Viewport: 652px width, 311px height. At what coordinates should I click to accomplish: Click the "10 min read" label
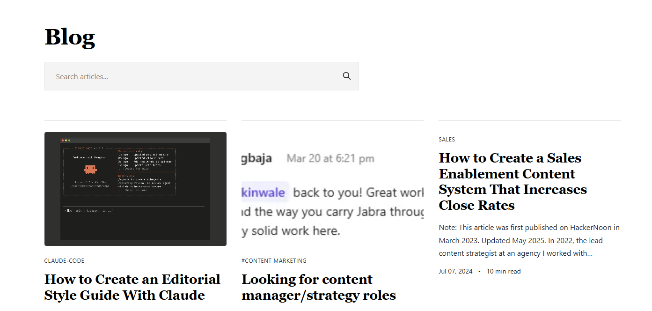(x=504, y=271)
